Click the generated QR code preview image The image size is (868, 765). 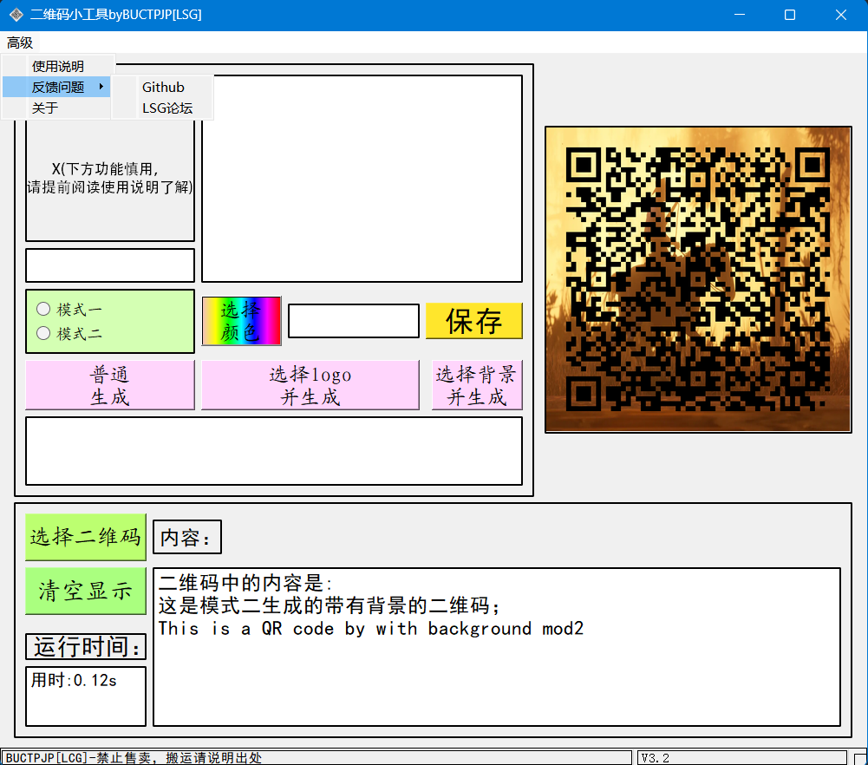coord(698,279)
